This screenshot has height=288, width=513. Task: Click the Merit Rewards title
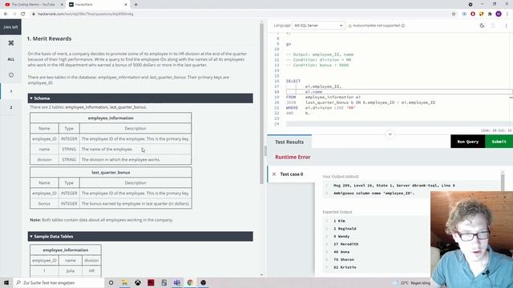click(x=49, y=38)
